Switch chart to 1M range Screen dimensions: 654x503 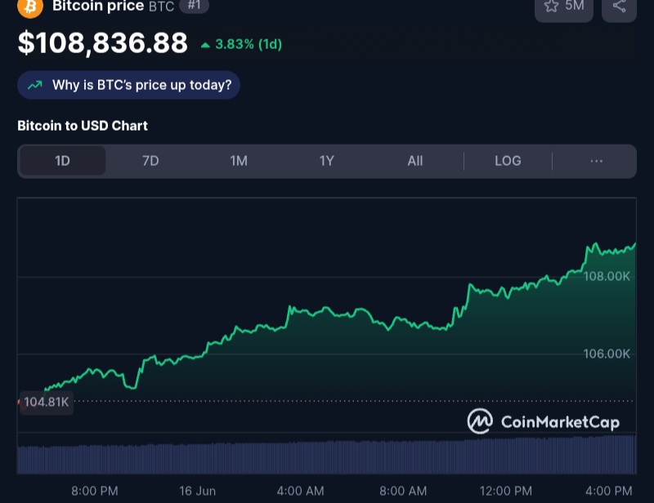pos(239,161)
